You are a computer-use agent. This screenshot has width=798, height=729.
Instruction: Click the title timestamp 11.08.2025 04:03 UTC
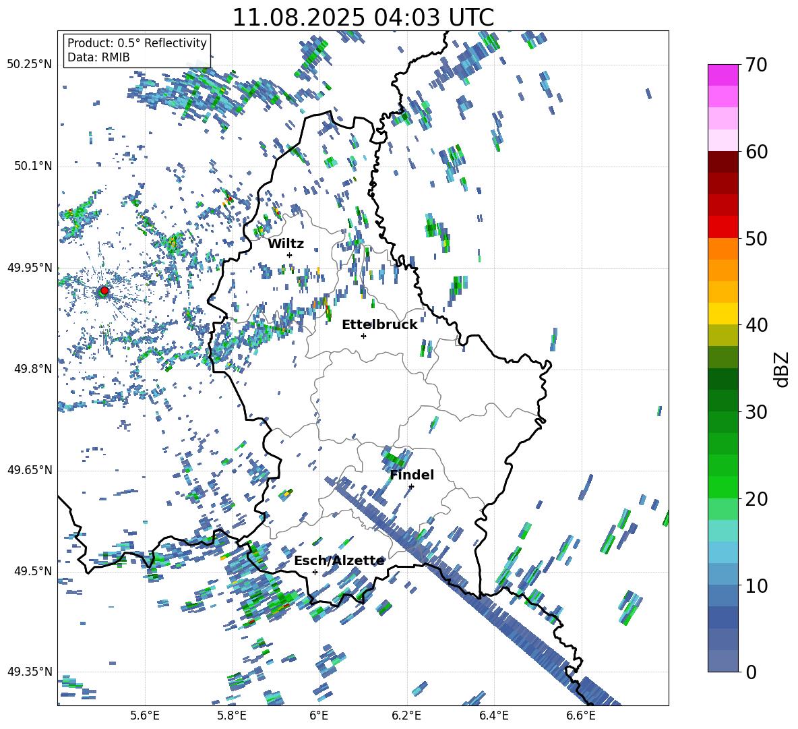tap(363, 18)
